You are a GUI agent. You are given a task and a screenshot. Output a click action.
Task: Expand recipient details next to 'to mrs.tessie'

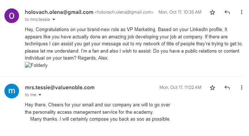pos(54,19)
